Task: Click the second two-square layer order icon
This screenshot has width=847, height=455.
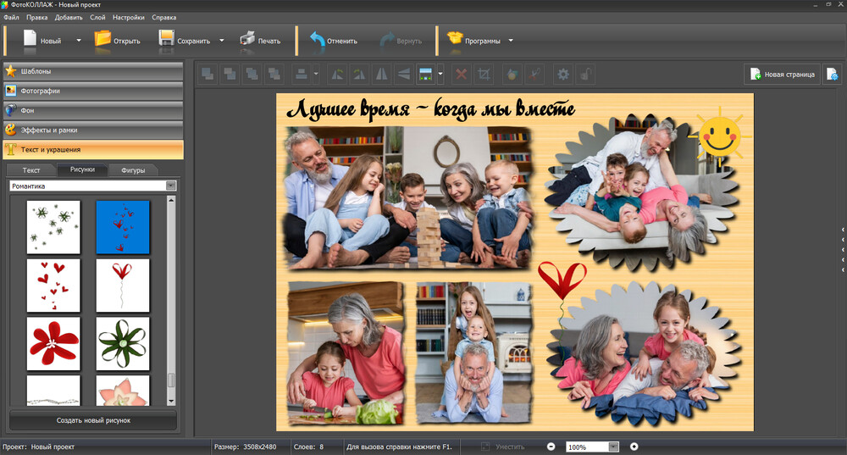Action: click(x=230, y=74)
